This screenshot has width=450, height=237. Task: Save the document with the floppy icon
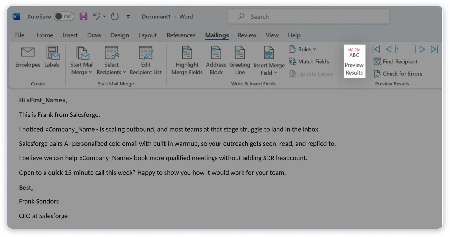point(83,16)
